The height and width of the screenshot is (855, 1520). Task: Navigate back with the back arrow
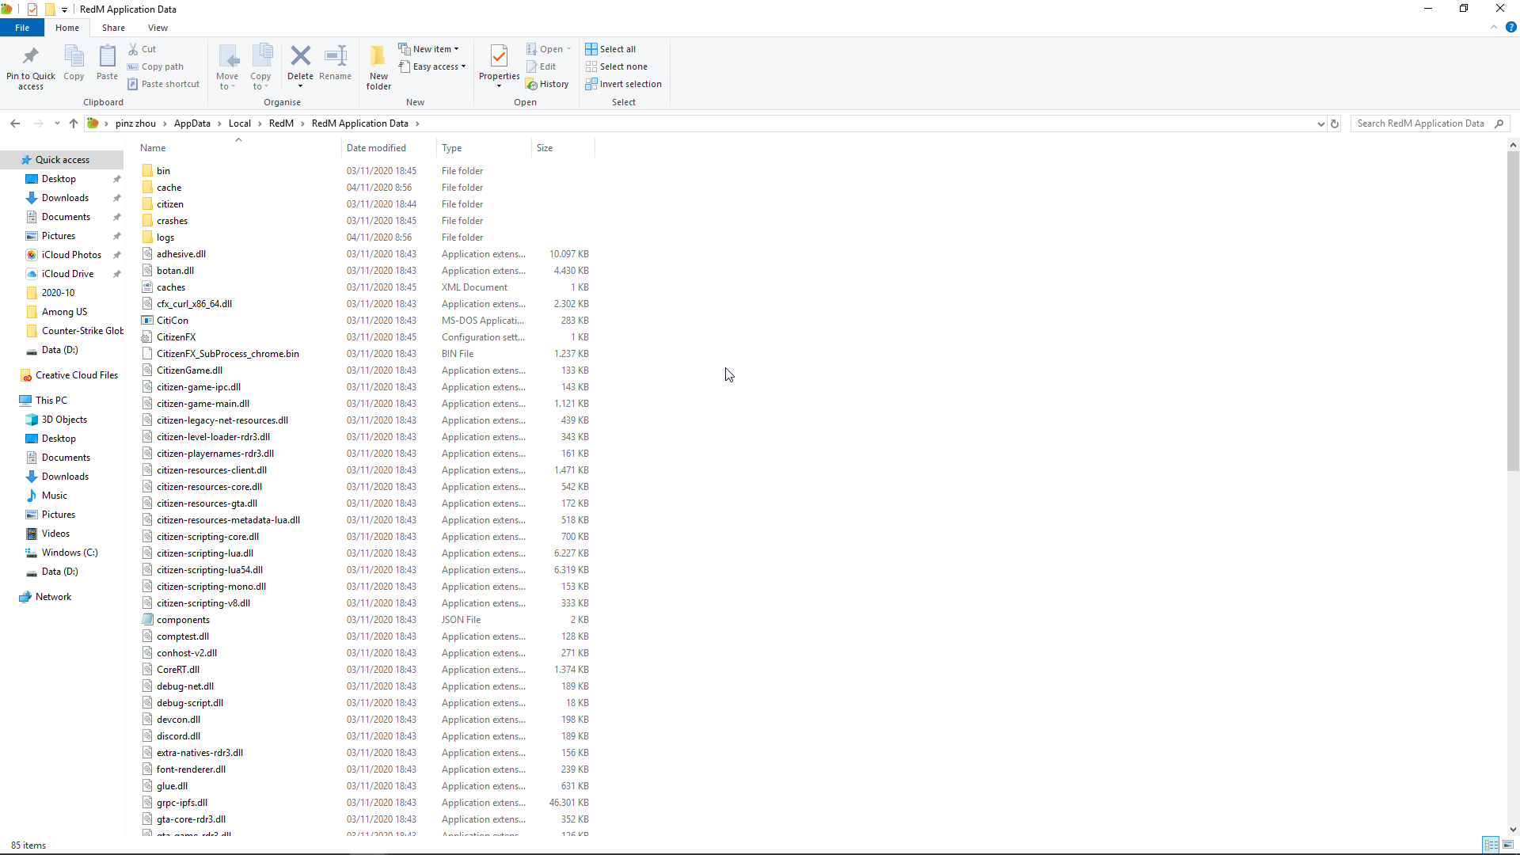pyautogui.click(x=15, y=123)
